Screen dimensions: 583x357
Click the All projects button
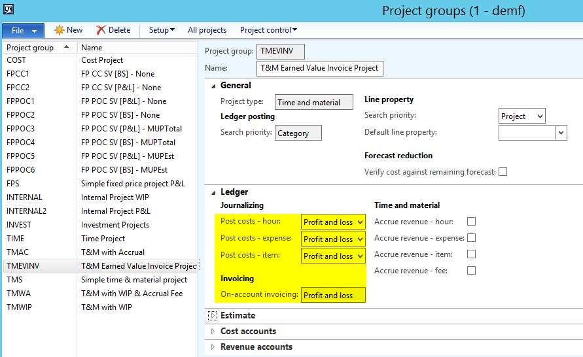point(207,30)
